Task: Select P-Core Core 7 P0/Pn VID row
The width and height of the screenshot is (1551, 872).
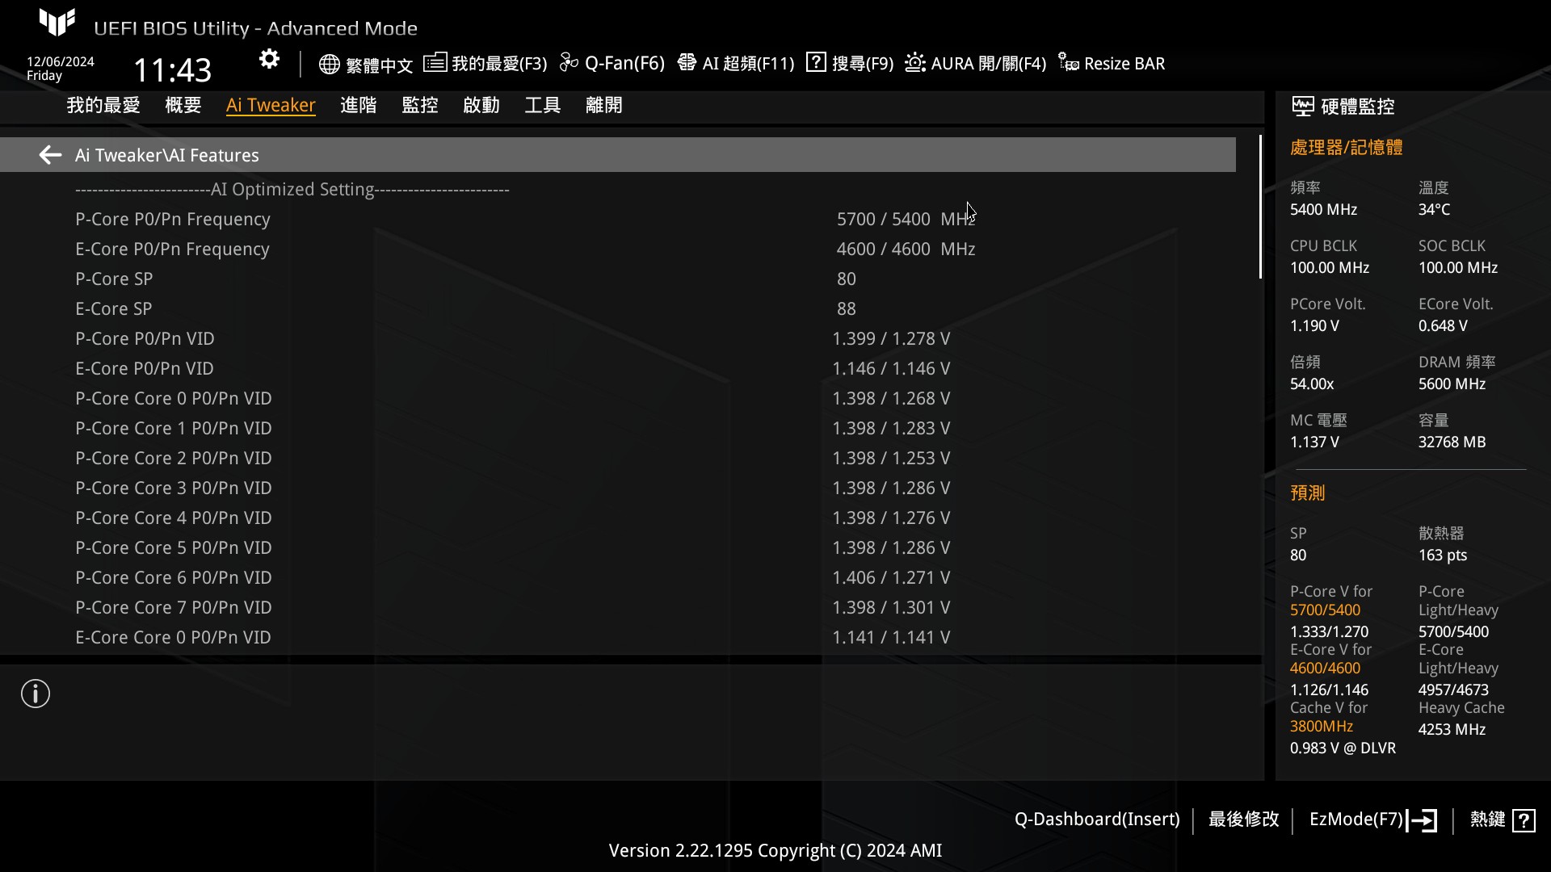Action: [618, 607]
